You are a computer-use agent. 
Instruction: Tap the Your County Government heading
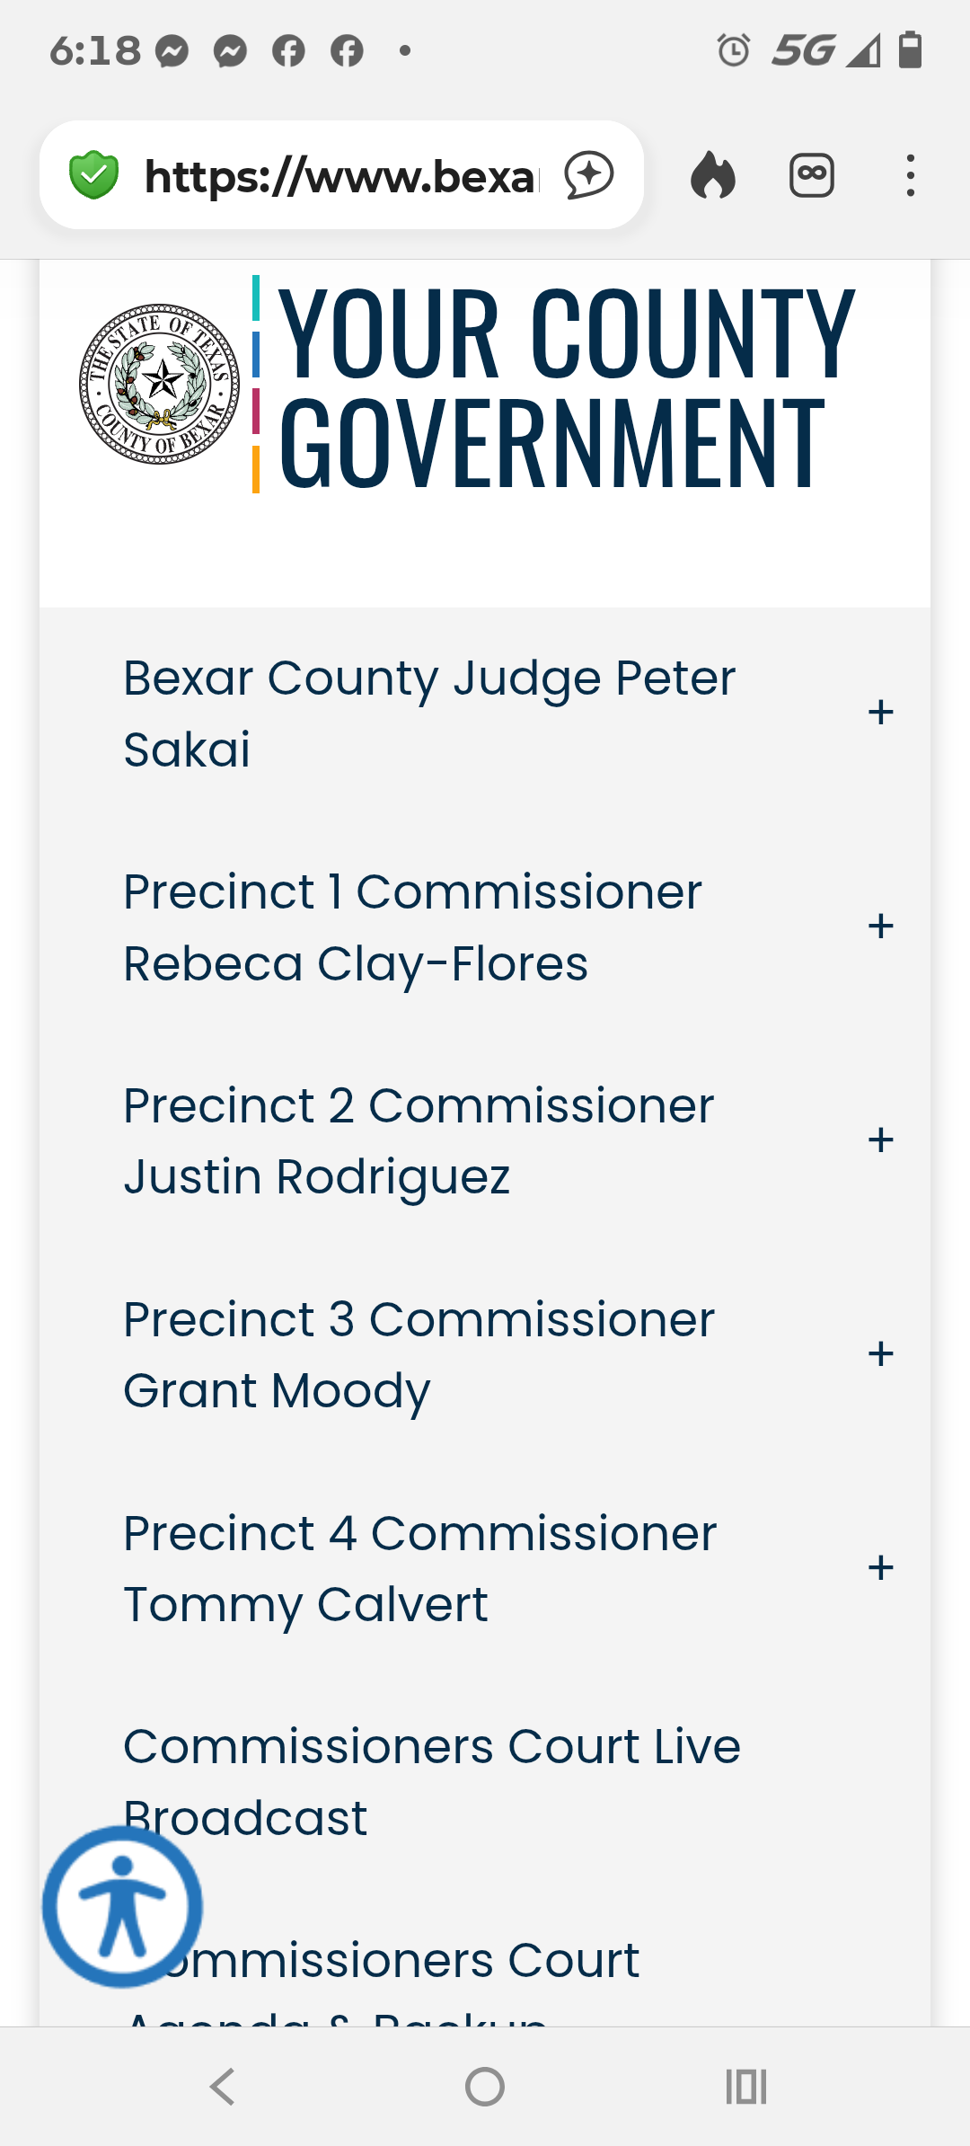pos(566,386)
